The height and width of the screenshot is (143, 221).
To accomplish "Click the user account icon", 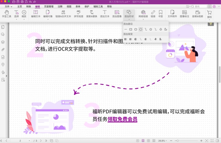I will (x=214, y=6).
